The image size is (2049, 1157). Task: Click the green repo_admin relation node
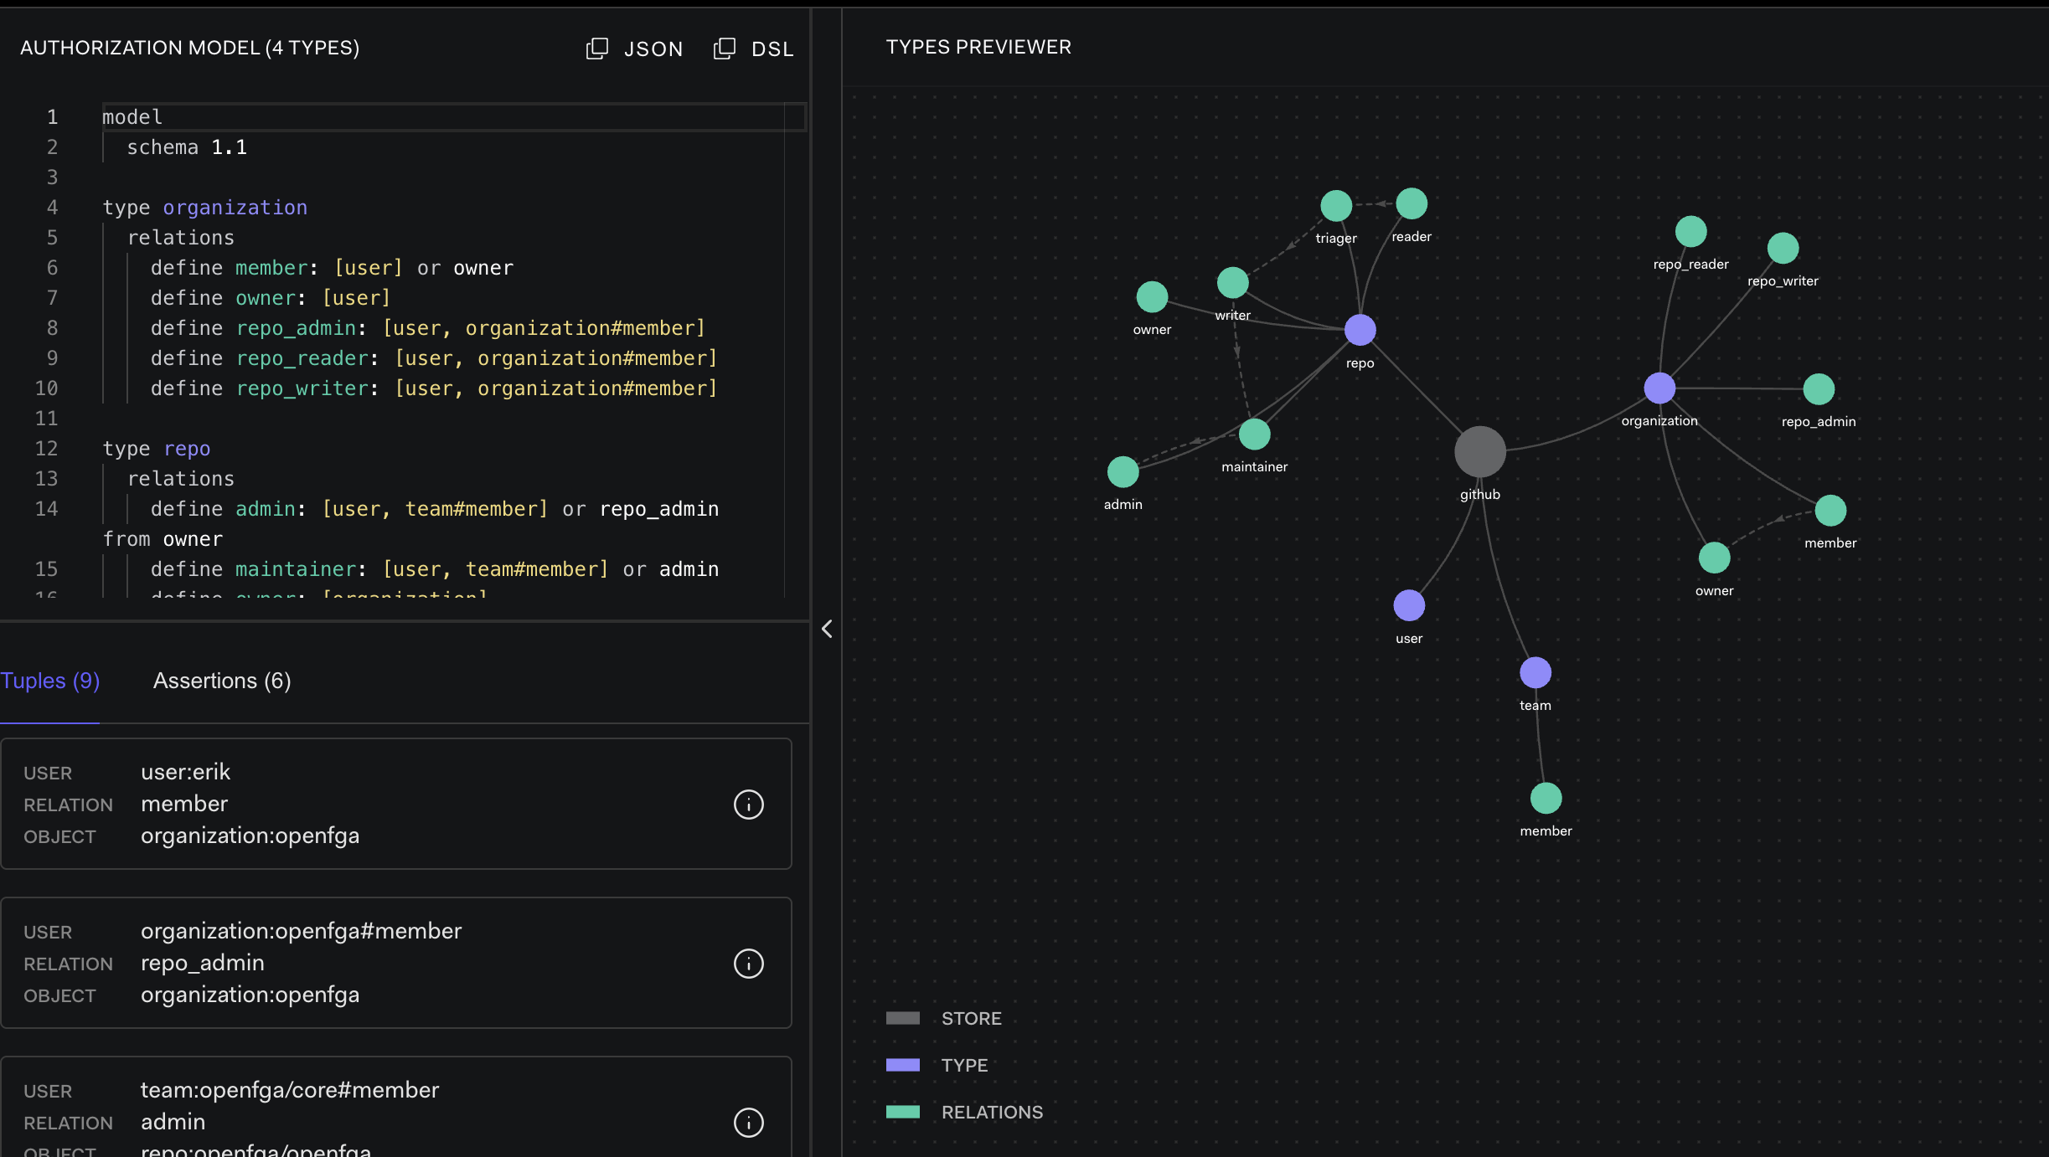coord(1818,389)
